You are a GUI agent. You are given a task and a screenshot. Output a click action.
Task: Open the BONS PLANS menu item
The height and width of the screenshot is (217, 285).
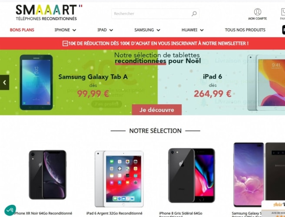22,30
